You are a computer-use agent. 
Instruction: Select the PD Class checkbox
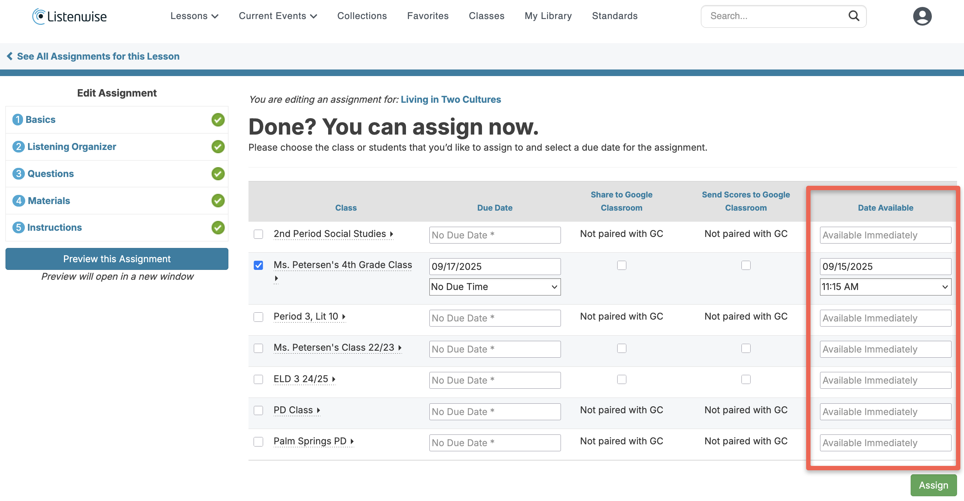pos(258,411)
